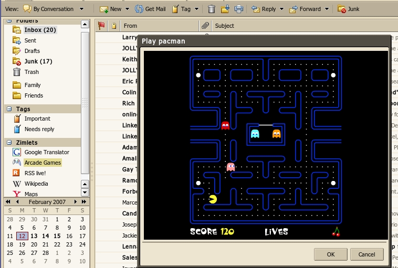Viewport: 398px width, 268px height.
Task: Open the Google Translator zimlet
Action: click(46, 152)
